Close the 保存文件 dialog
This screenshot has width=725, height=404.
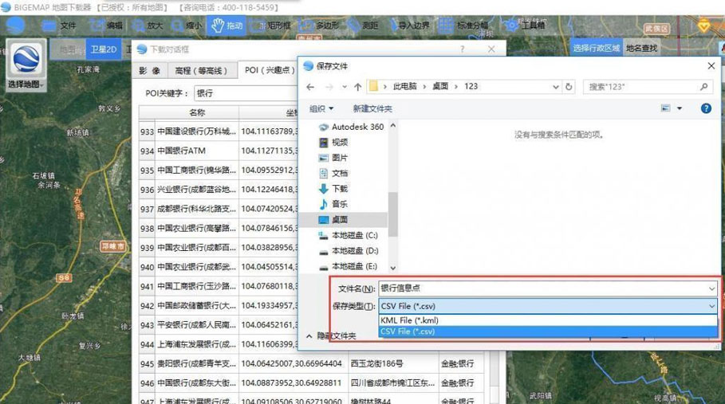[711, 66]
